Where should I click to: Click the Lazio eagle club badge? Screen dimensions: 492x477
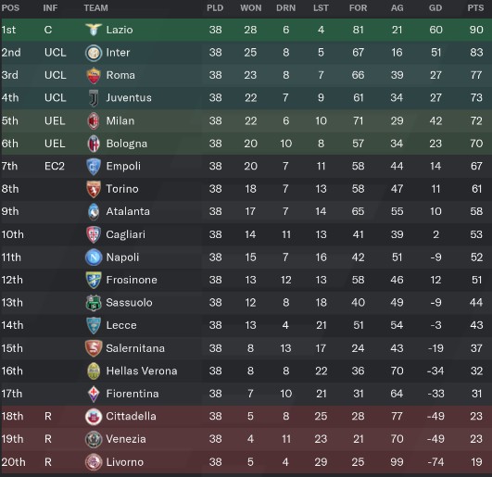point(94,30)
